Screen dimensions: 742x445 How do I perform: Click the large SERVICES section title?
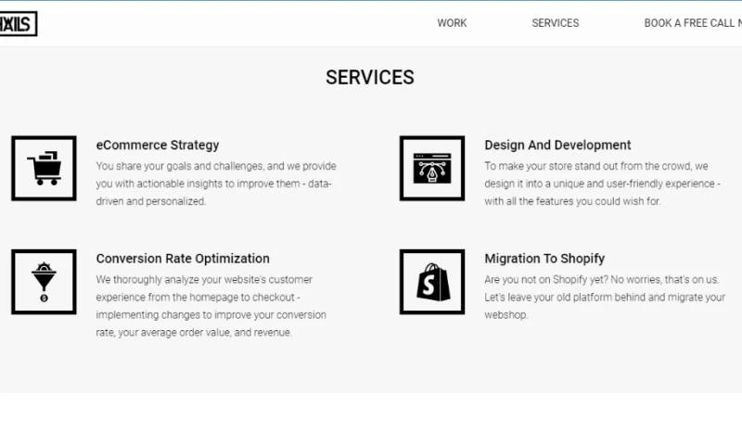(x=370, y=78)
